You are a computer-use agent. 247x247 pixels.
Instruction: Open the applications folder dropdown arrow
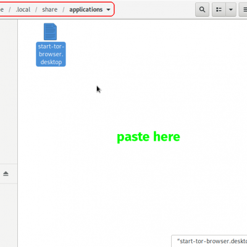pos(108,10)
